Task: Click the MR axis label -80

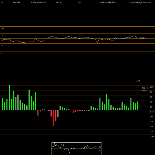Action: coord(151,132)
